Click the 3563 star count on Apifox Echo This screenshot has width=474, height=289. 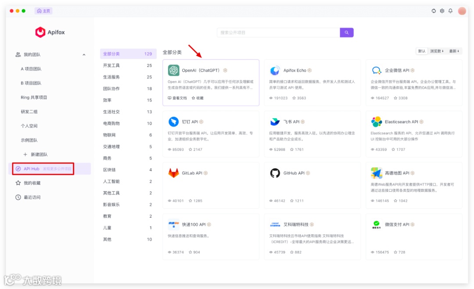click(x=299, y=98)
